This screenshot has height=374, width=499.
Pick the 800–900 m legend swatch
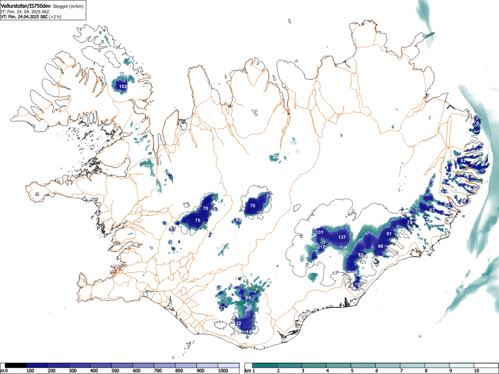click(x=186, y=365)
